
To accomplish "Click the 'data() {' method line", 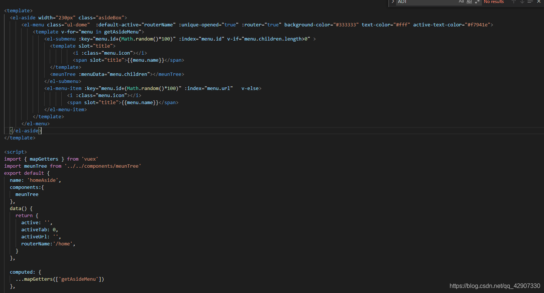I will [x=22, y=208].
